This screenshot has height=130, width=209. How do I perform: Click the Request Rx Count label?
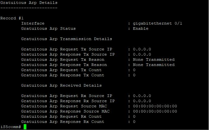[61, 116]
